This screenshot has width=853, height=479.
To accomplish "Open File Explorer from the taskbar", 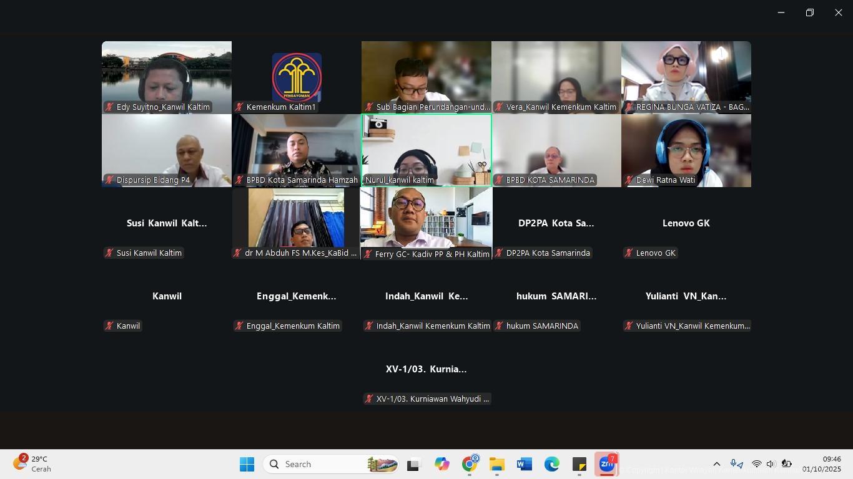I will click(x=497, y=464).
